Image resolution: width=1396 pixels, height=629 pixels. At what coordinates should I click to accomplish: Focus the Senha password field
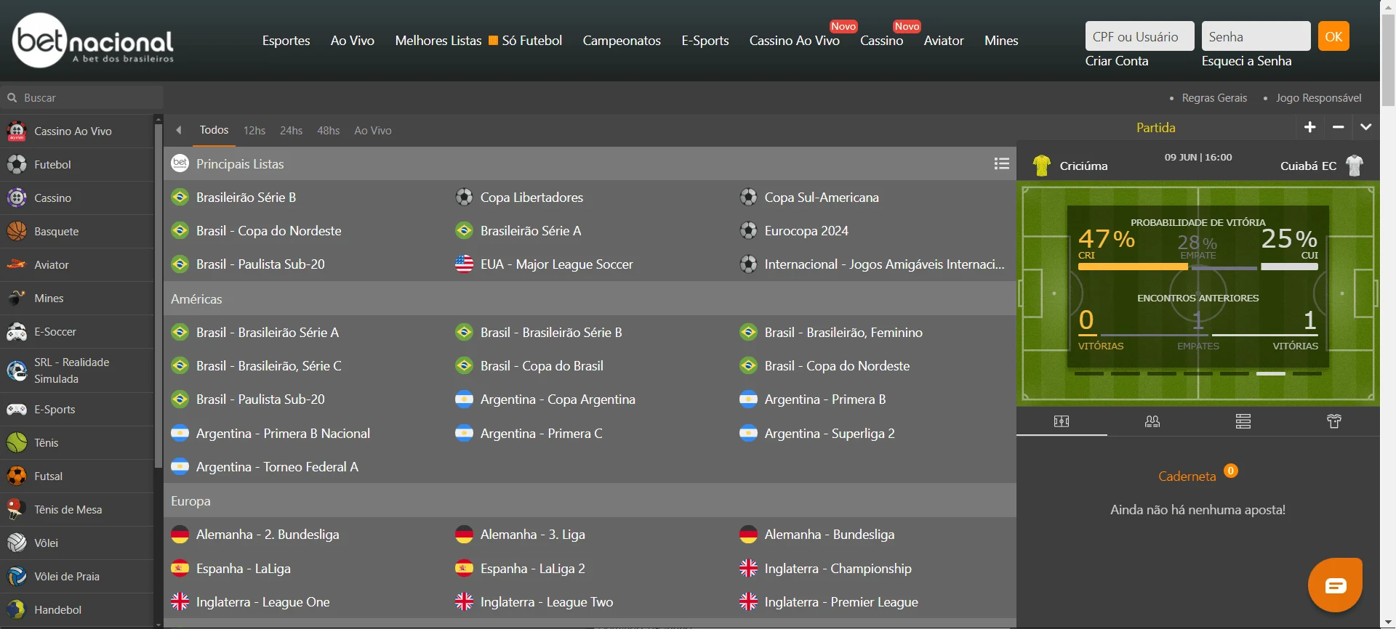(1256, 36)
